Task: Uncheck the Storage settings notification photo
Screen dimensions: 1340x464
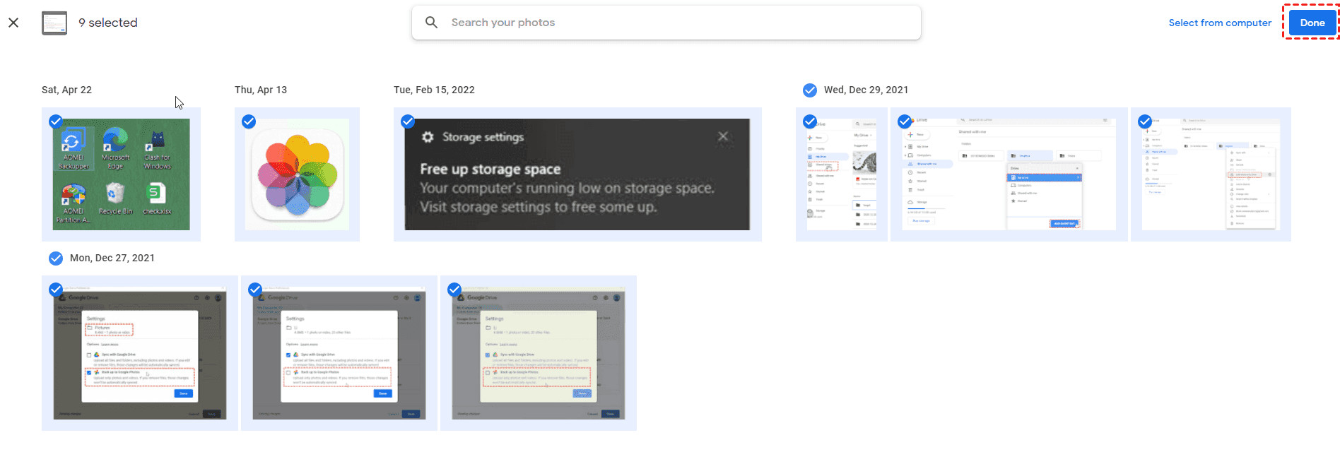Action: pyautogui.click(x=408, y=121)
